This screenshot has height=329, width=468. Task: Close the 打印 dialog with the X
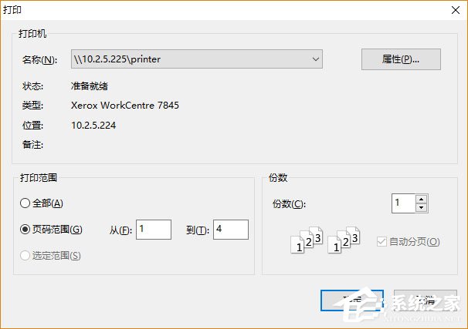pos(456,10)
